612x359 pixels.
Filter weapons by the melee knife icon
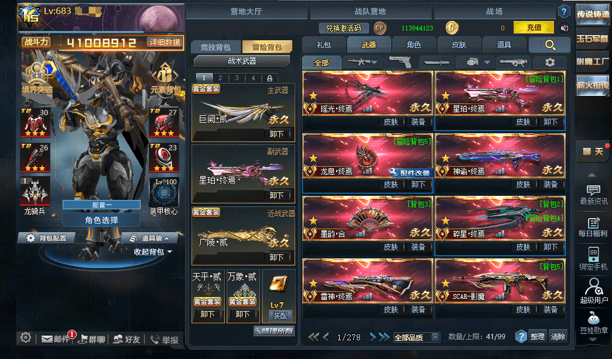(x=436, y=63)
